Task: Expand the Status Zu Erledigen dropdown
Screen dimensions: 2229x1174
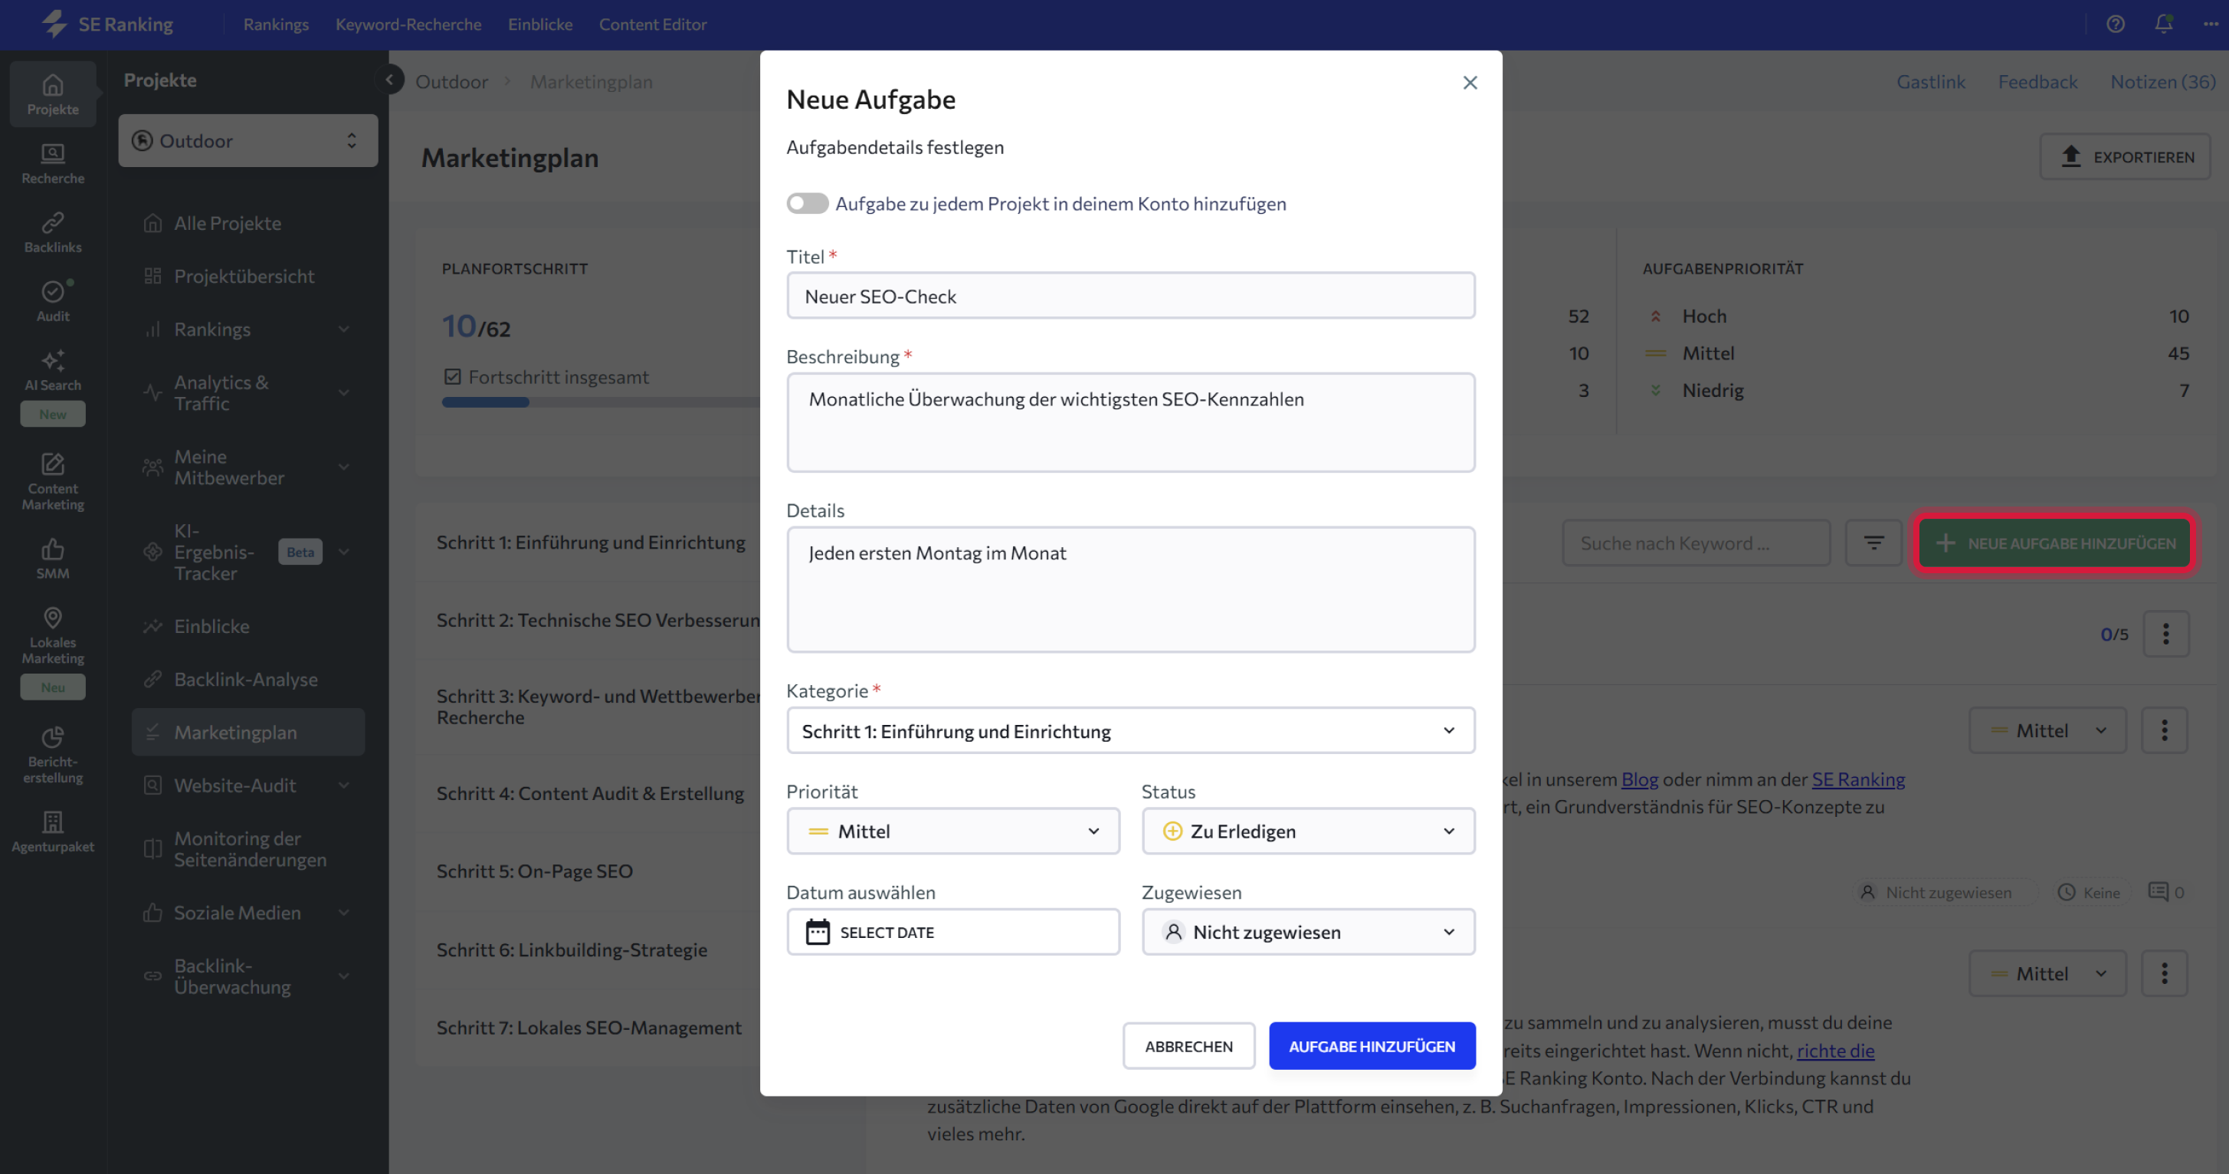Action: coord(1307,831)
